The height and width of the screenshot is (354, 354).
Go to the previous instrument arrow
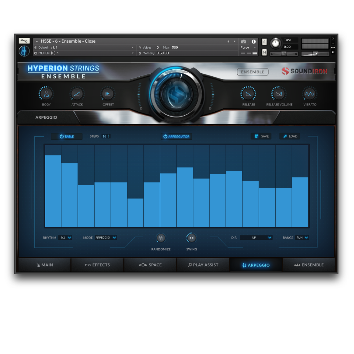tap(228, 42)
